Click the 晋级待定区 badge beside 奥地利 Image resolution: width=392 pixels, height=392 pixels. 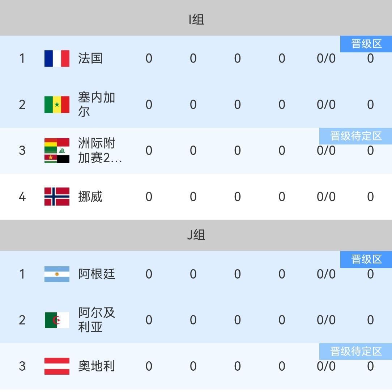point(355,352)
